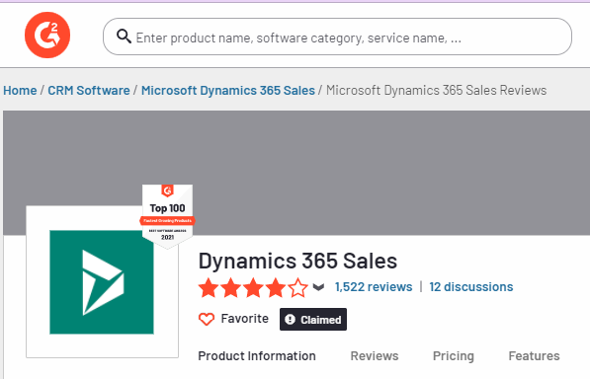Switch to the Reviews tab
This screenshot has width=590, height=379.
pos(375,355)
